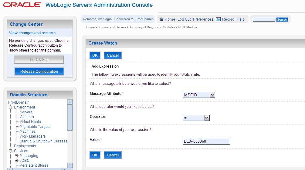Click into the search text field
Screen dimensions: 305x170
(x=263, y=19)
